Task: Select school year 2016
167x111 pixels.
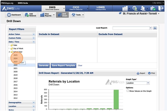Action: pyautogui.click(x=15, y=85)
